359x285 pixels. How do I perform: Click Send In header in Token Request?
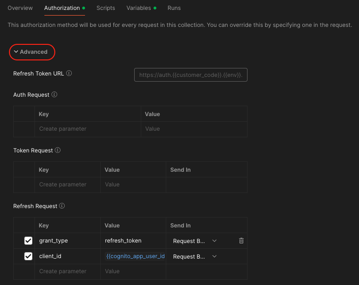tap(180, 170)
